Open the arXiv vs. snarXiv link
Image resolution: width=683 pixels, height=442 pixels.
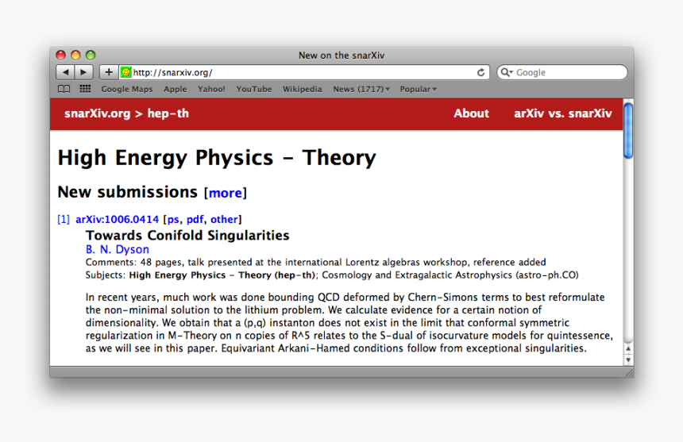tap(562, 113)
